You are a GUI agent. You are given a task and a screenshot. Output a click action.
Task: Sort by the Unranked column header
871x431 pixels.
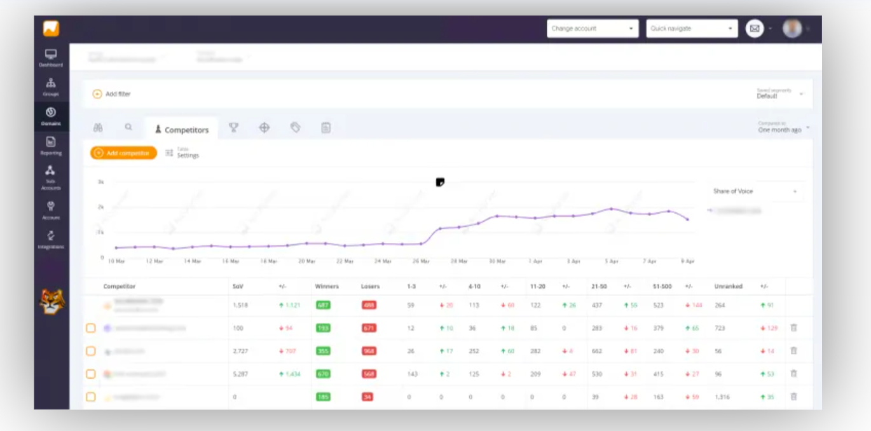[x=729, y=287]
